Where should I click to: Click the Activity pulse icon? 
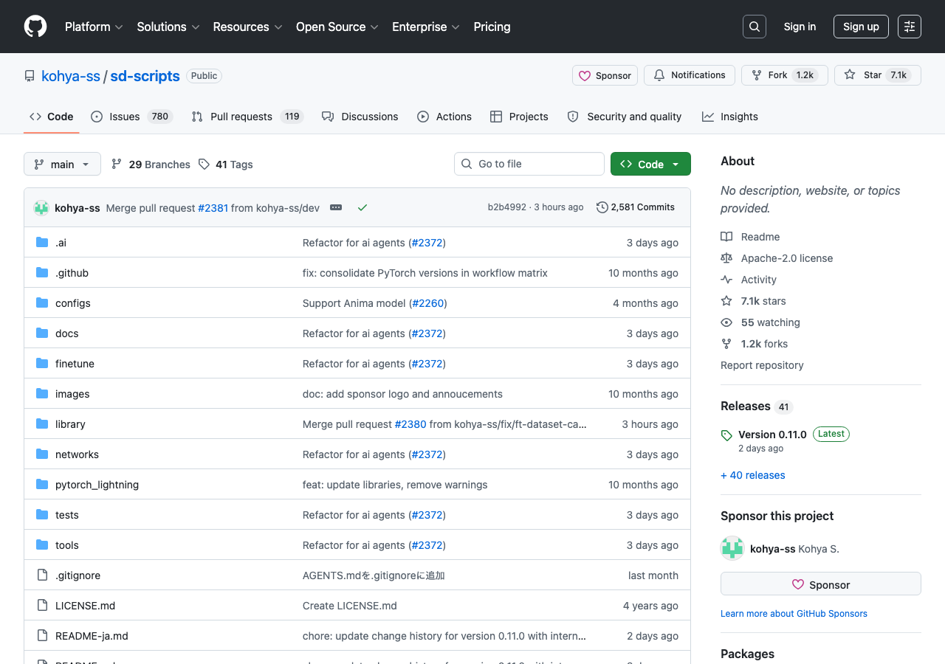point(726,280)
